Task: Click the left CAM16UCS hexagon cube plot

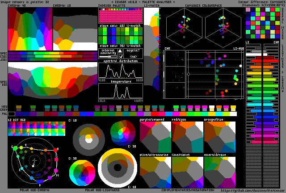Action: (x=184, y=28)
